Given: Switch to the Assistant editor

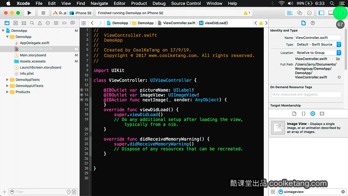Looking at the screenshot, I should click(299, 13).
